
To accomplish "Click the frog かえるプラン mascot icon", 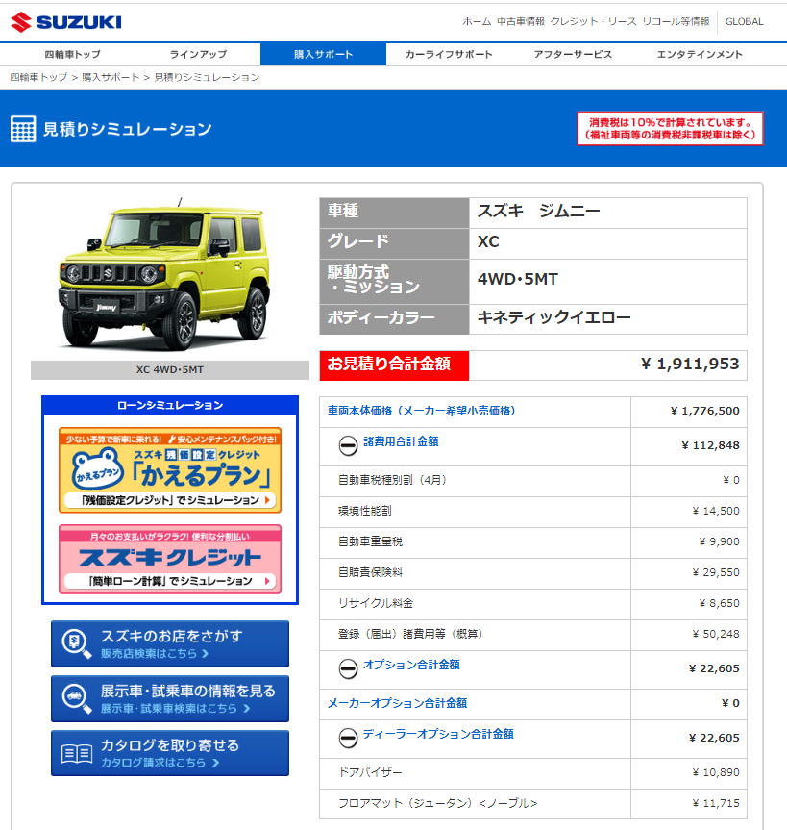I will click(97, 470).
